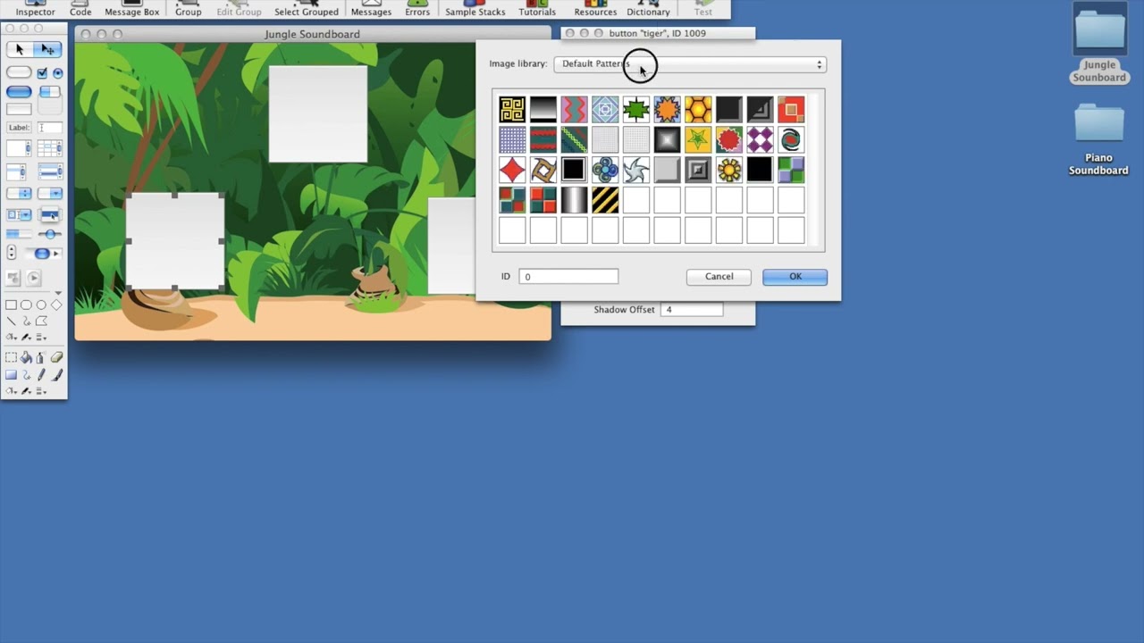Select the top center blank button
The width and height of the screenshot is (1144, 643).
click(317, 113)
